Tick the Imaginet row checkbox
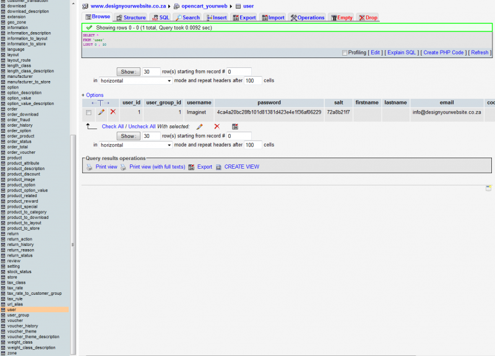This screenshot has width=495, height=356. click(x=88, y=112)
